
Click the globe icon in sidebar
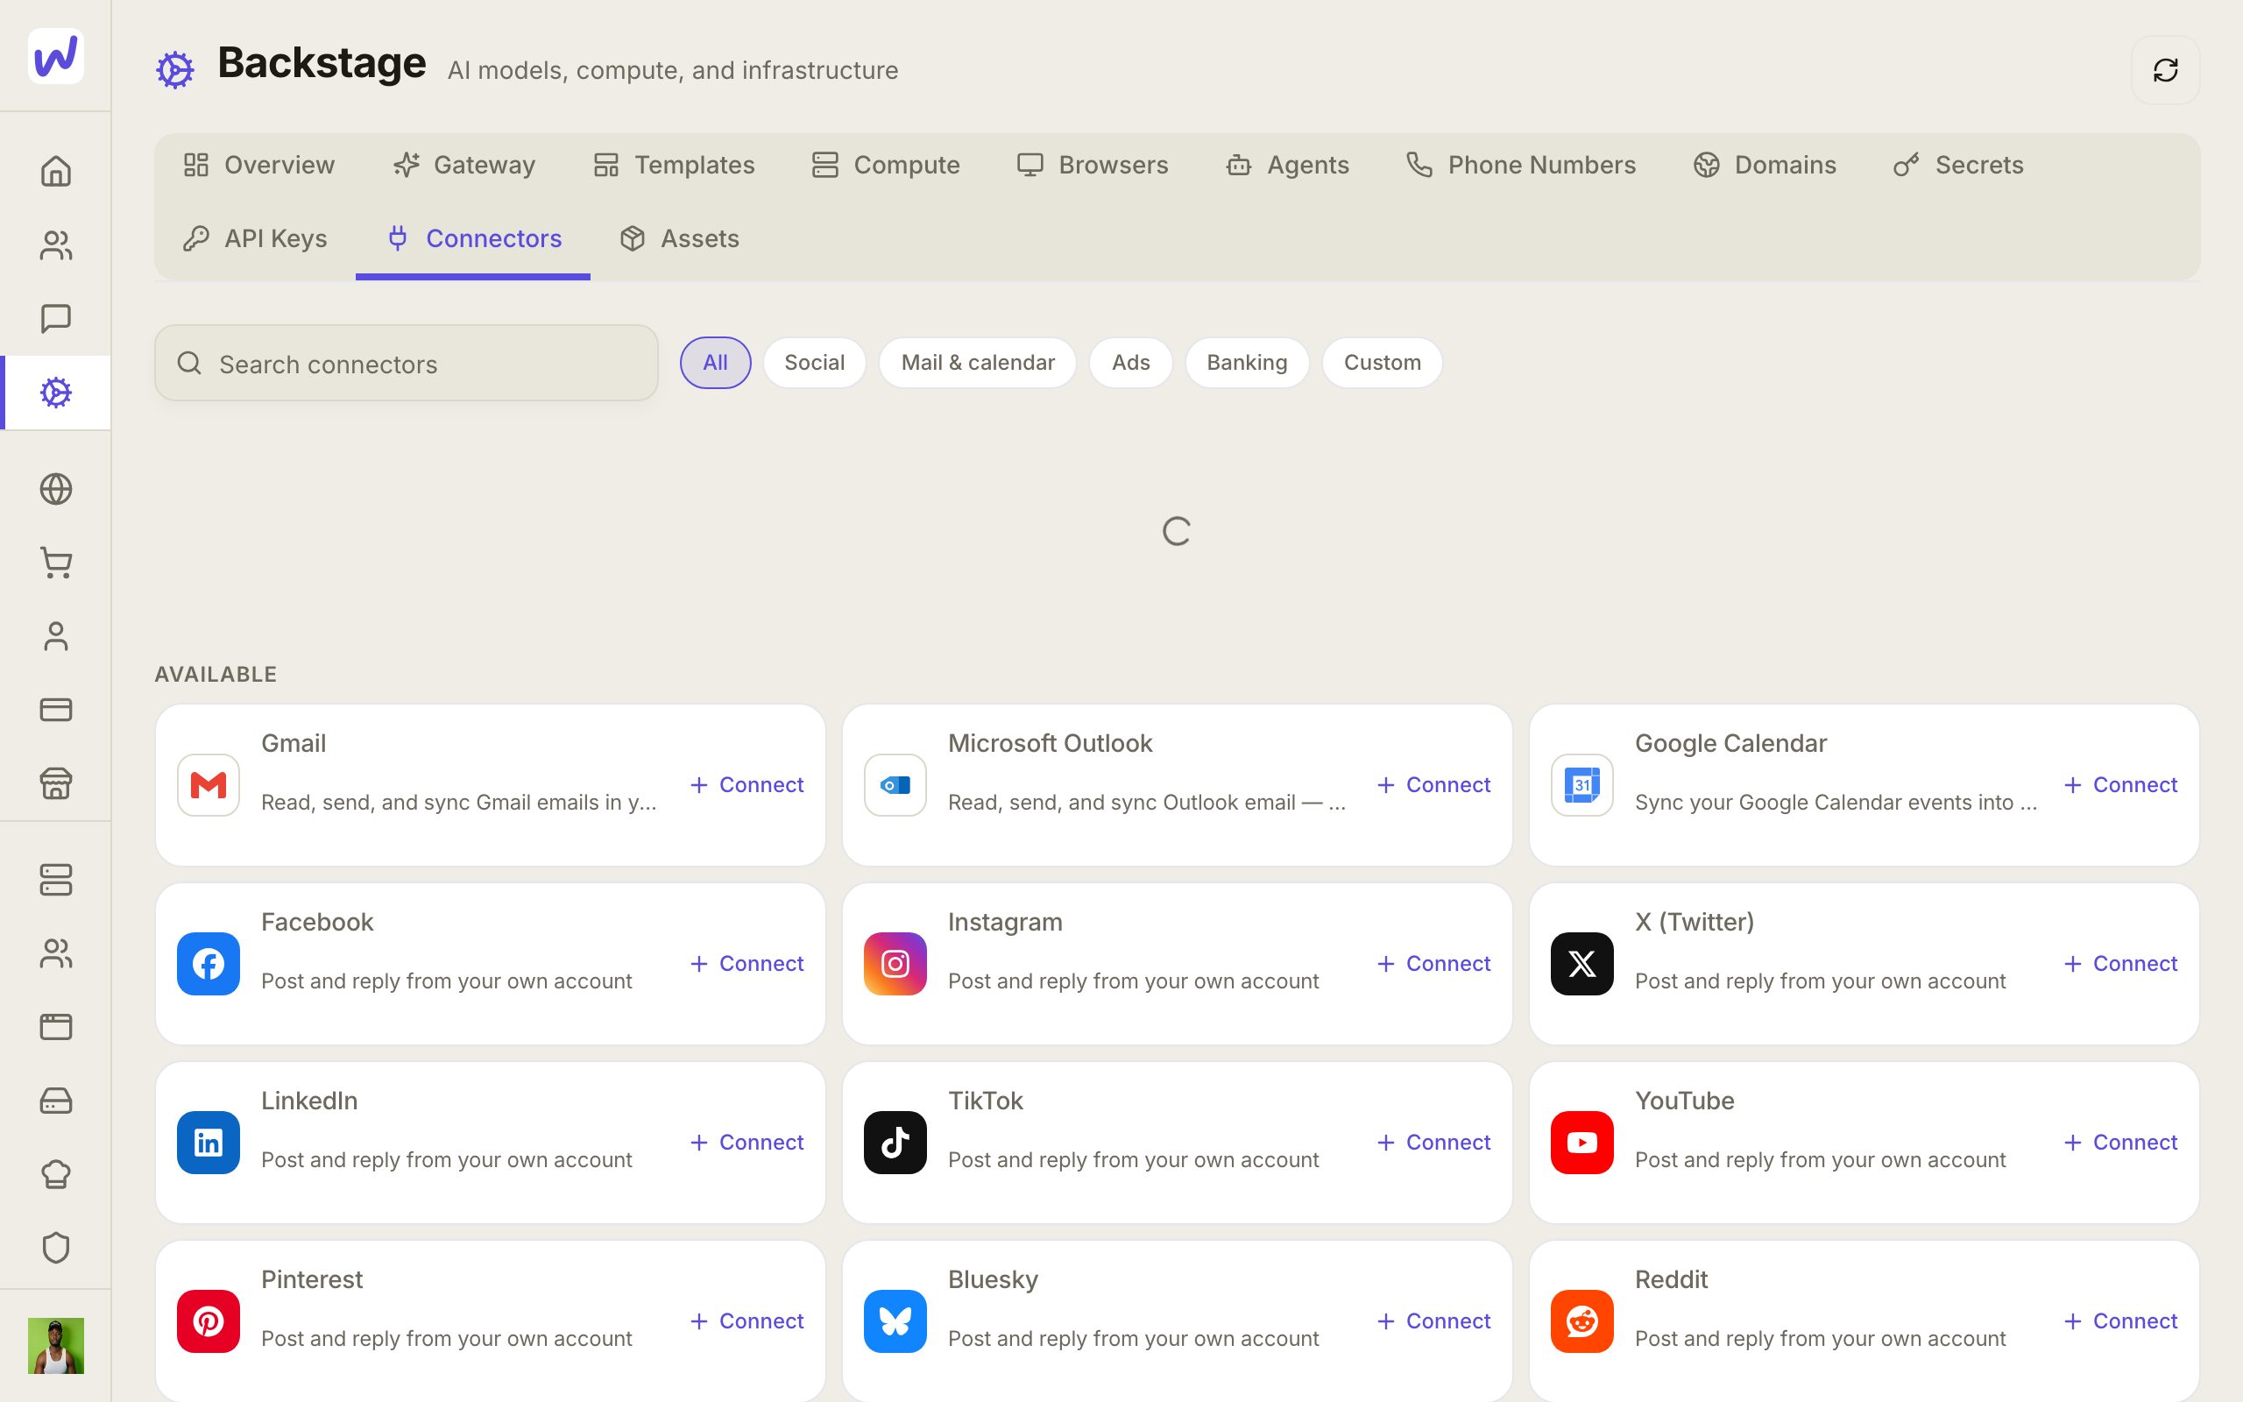[x=55, y=489]
